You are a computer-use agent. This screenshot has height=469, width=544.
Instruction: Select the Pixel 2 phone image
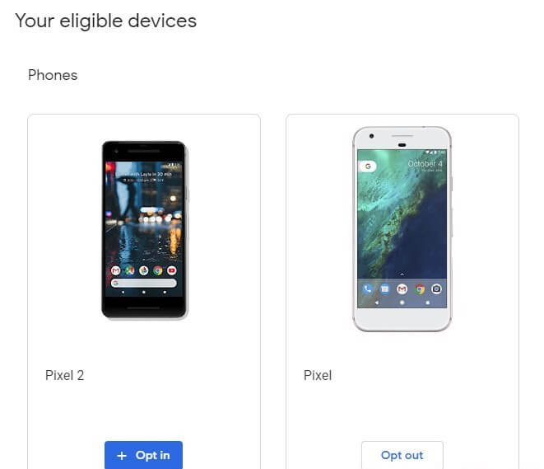click(144, 230)
